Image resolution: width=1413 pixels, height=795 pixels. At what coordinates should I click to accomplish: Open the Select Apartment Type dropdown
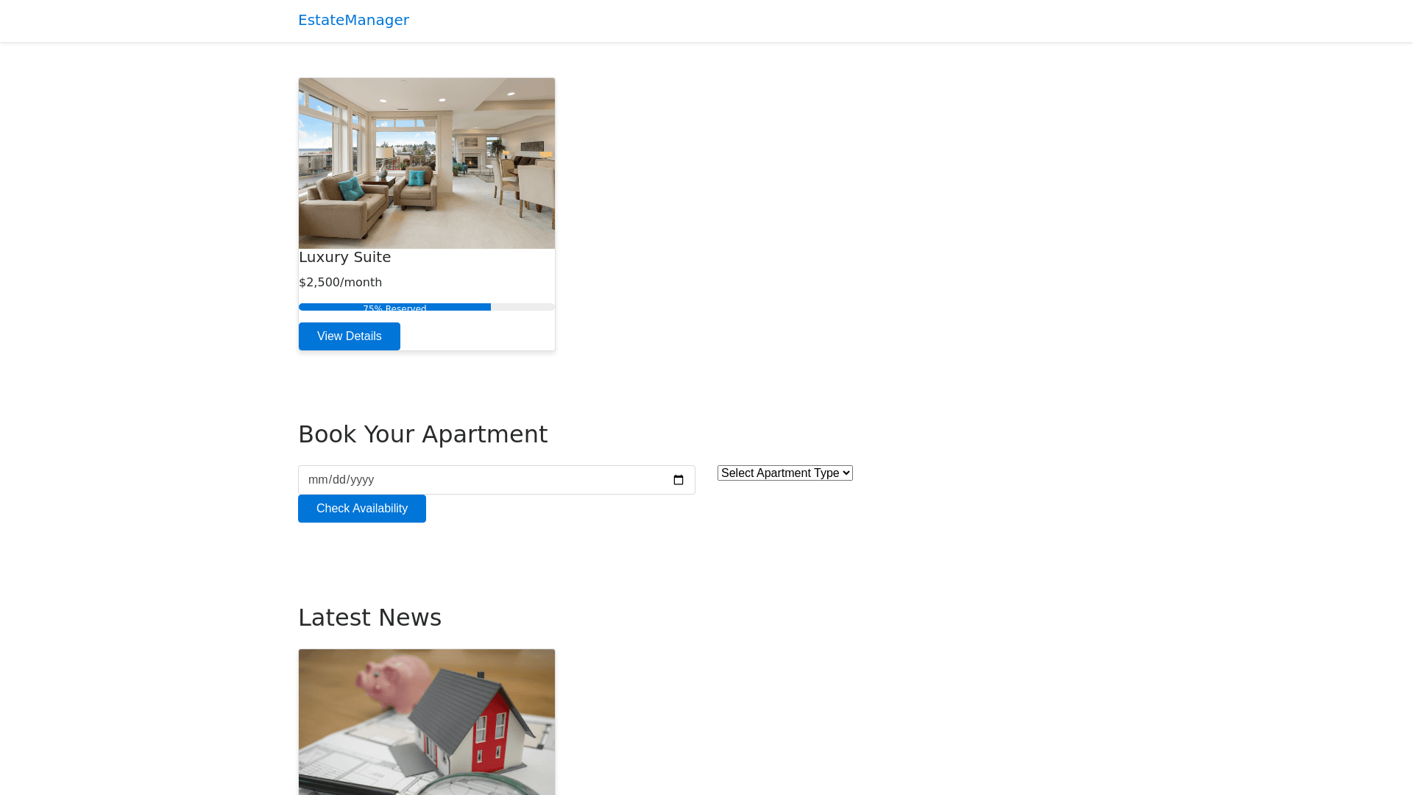[x=780, y=473]
